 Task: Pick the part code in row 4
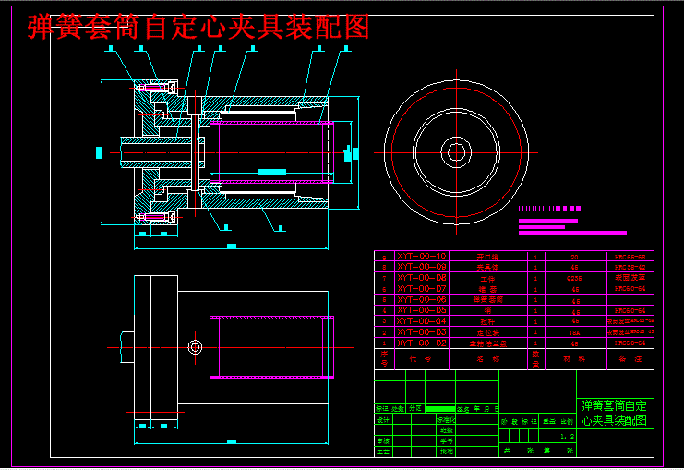[x=422, y=310]
